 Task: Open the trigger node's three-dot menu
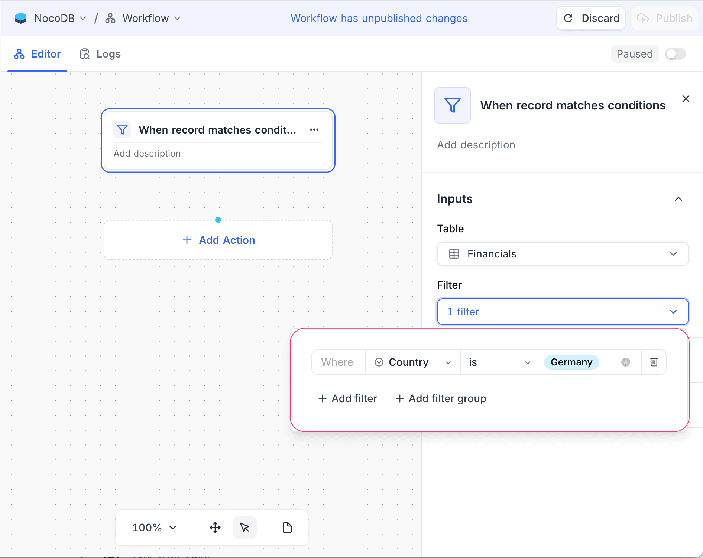314,129
